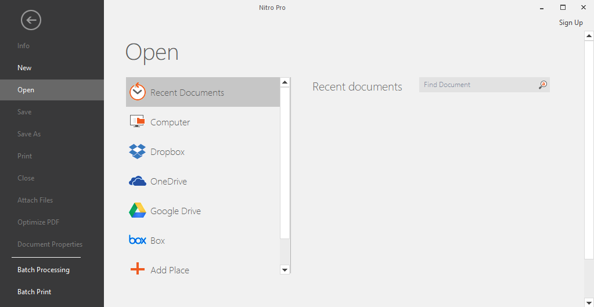Click places list scrollbar up arrow
The width and height of the screenshot is (594, 307).
coord(285,82)
